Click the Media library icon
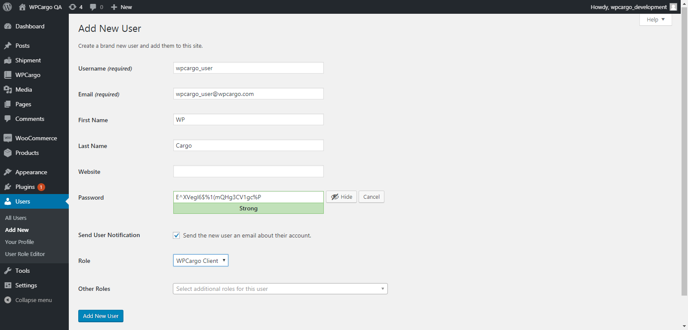Viewport: 688px width, 330px height. (8, 89)
